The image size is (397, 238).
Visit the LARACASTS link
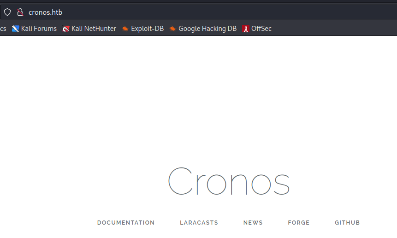point(199,223)
